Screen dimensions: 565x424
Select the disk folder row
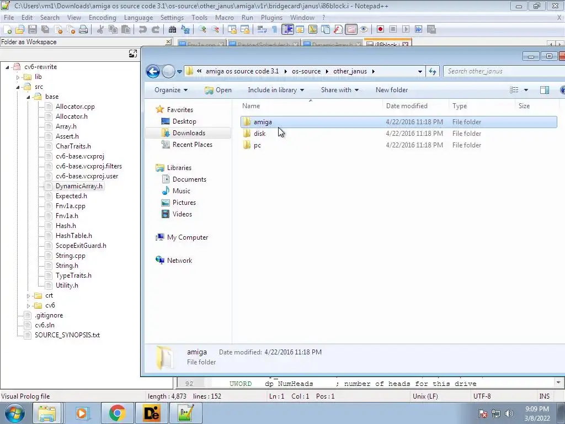point(398,134)
